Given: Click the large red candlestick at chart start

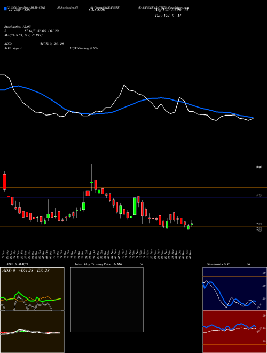Looking at the screenshot, I should (4, 182).
